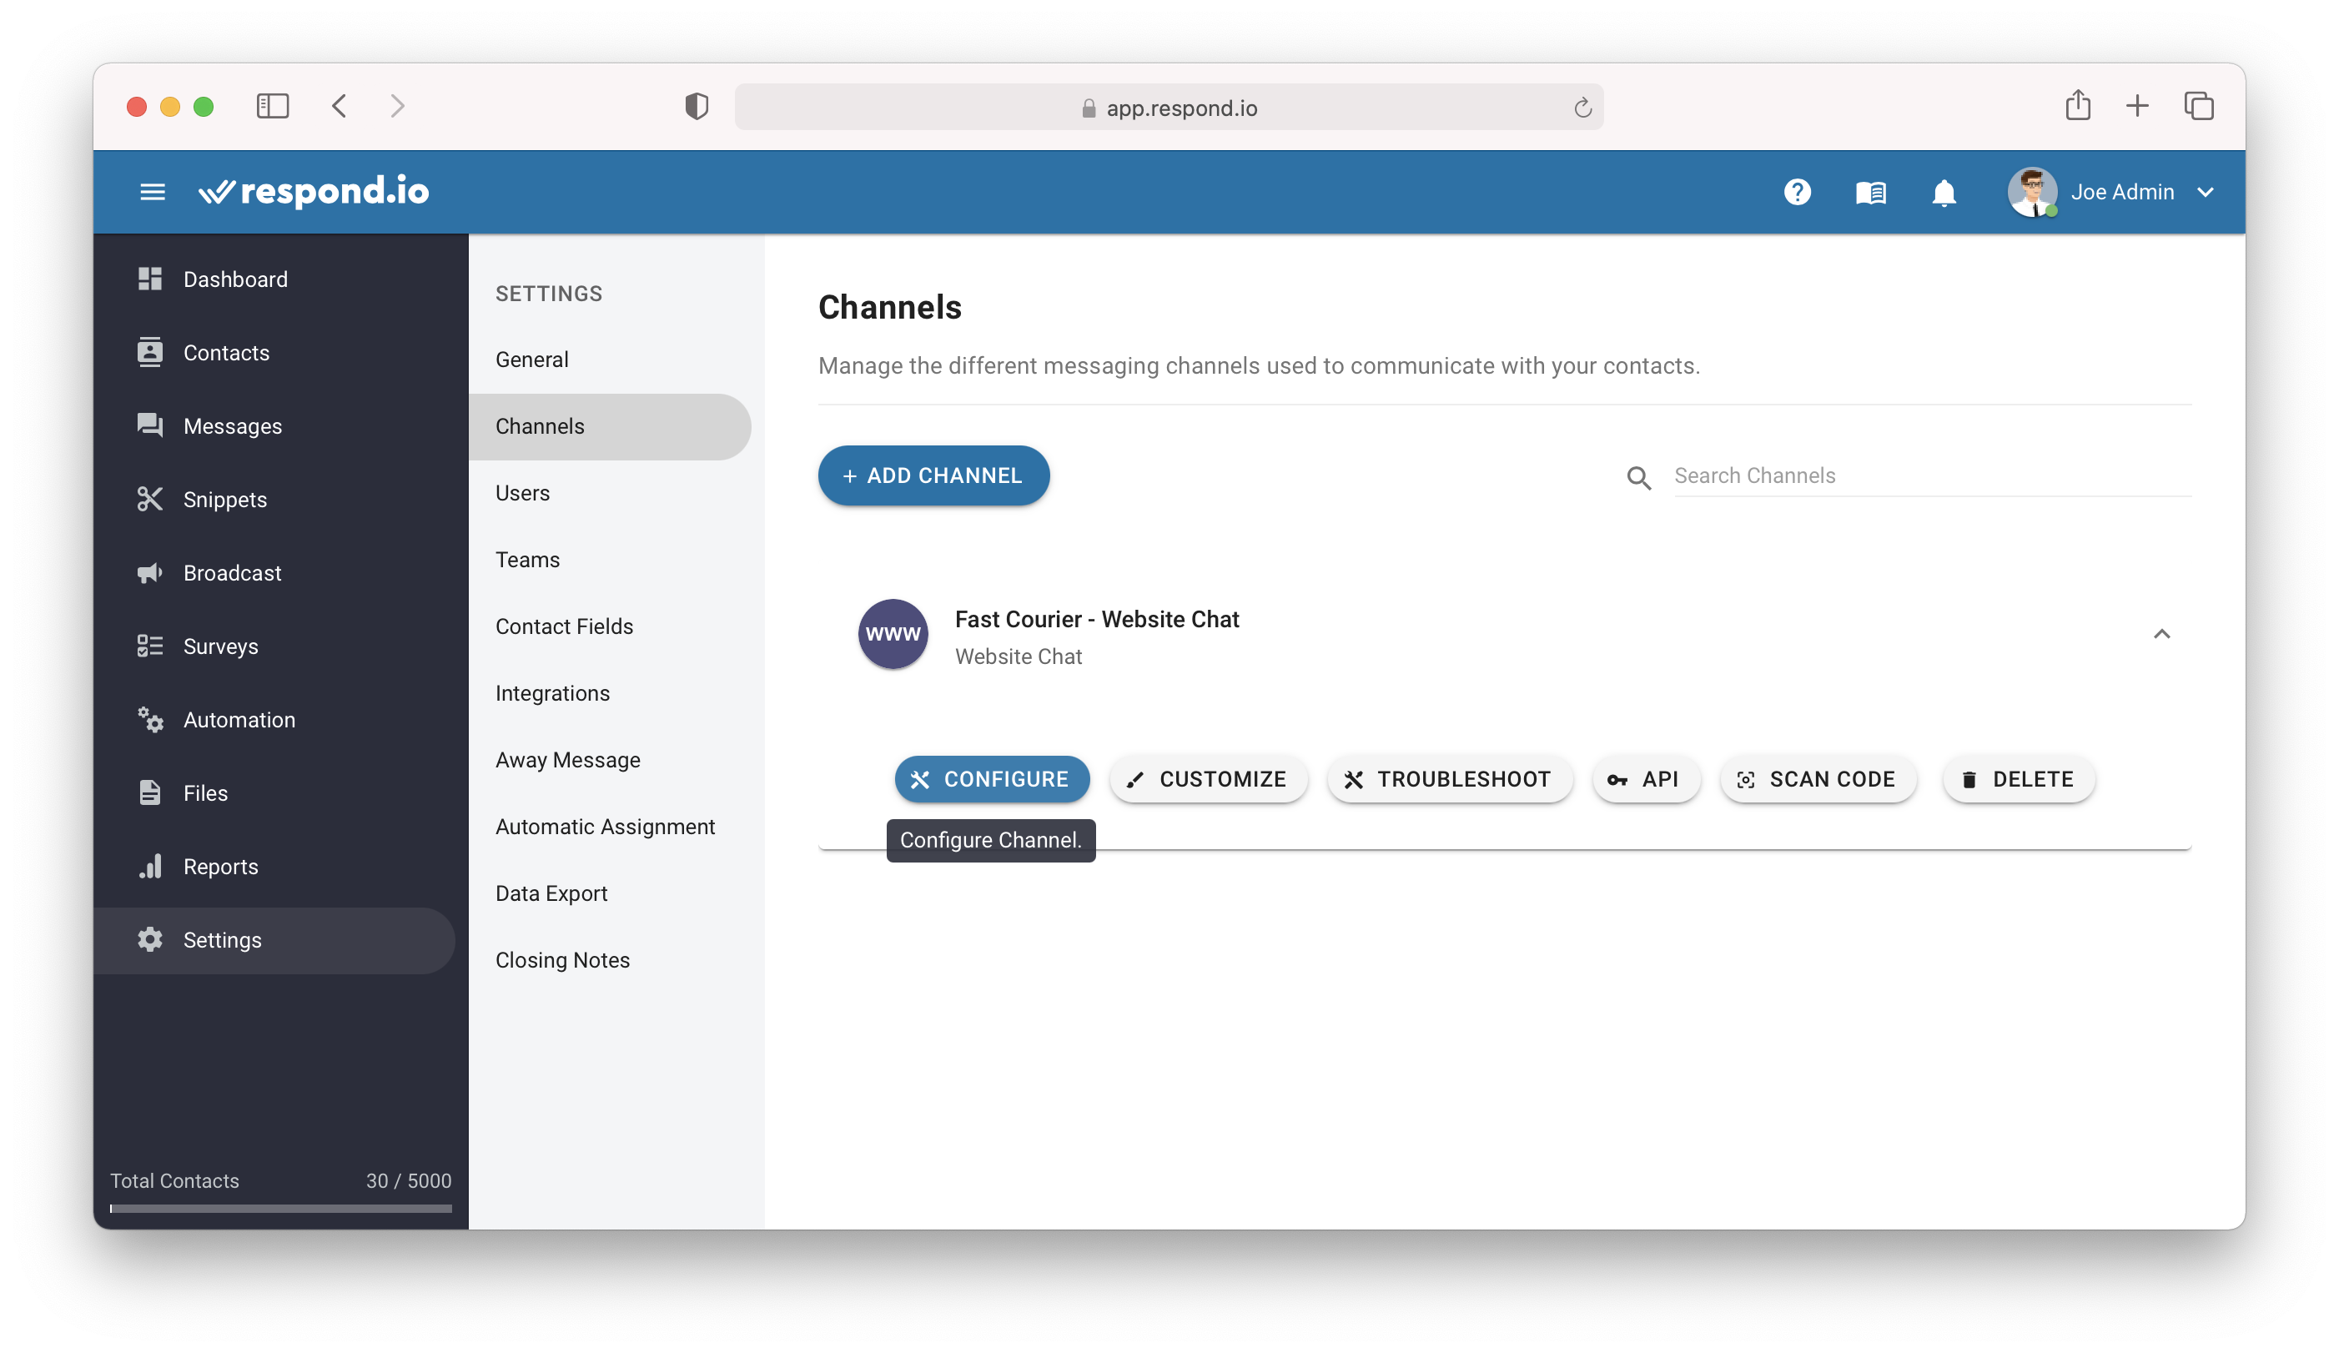Click the Broadcast icon in sidebar
2339x1353 pixels.
click(152, 571)
